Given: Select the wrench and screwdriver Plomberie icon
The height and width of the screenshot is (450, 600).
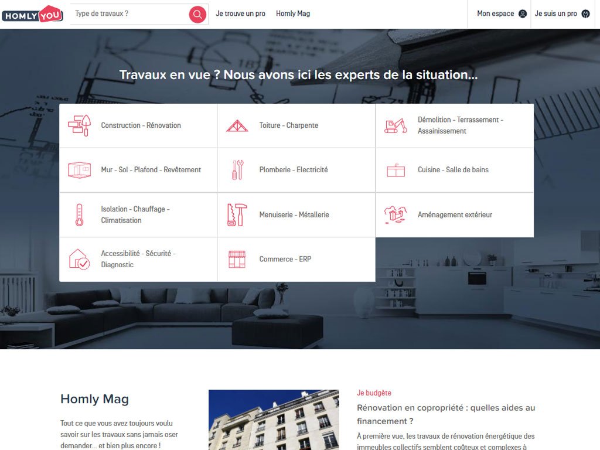Looking at the screenshot, I should point(237,170).
